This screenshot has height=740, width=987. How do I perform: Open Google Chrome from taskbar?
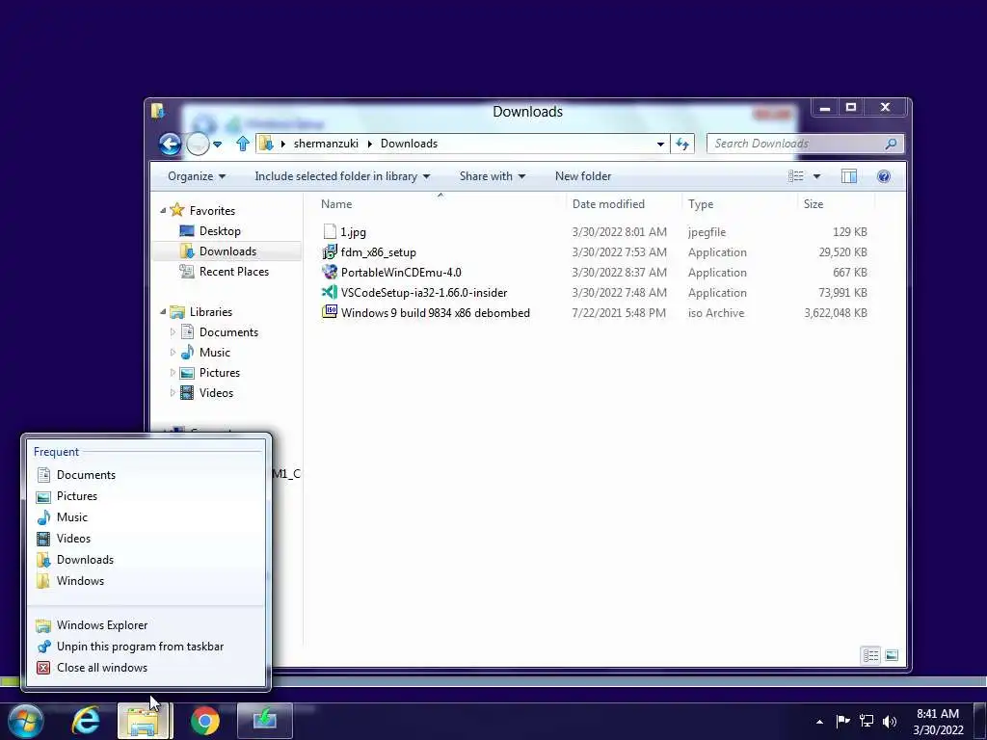tap(204, 721)
